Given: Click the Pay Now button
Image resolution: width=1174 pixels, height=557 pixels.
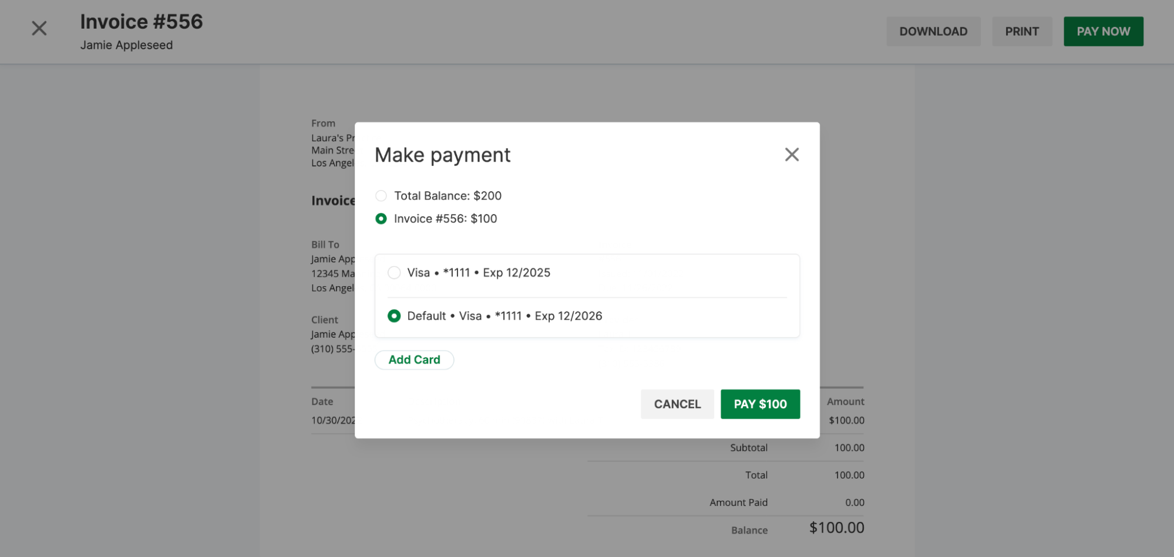Looking at the screenshot, I should (1103, 31).
